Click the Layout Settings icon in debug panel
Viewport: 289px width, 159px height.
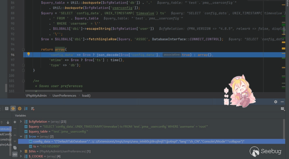pyautogui.click(x=282, y=109)
